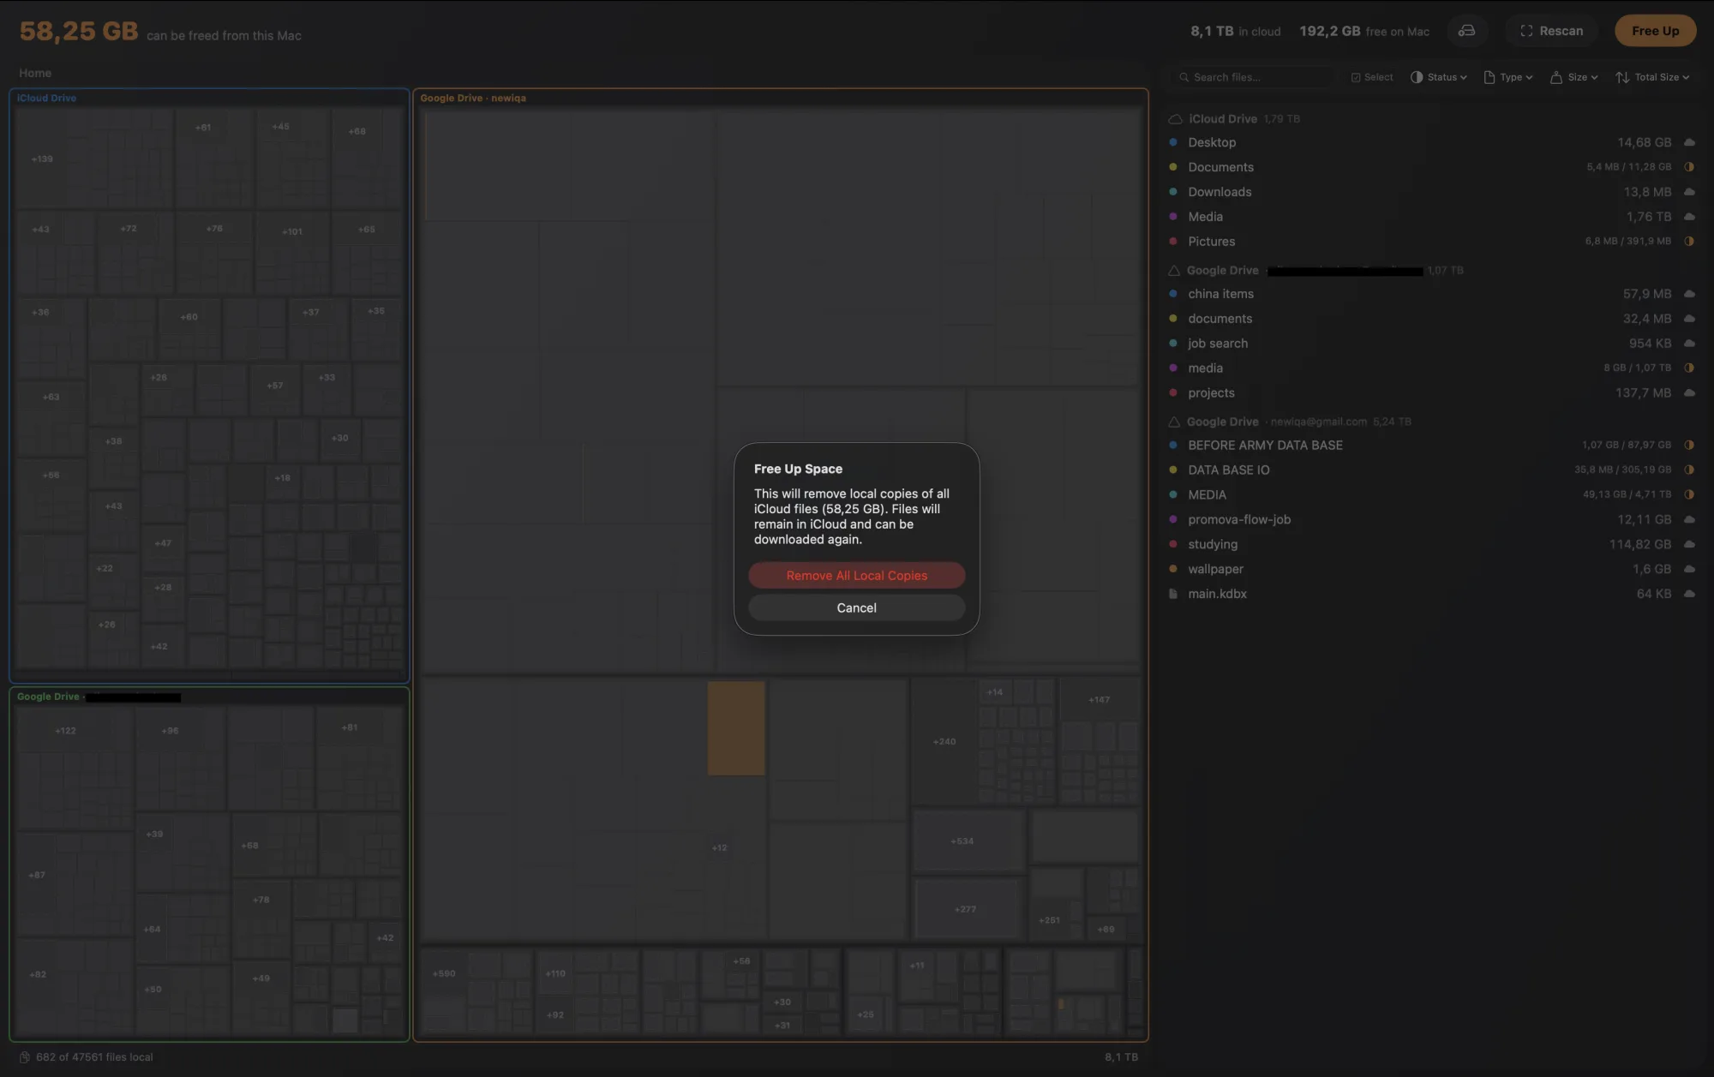Click the yellow dot beside Documents
Viewport: 1714px width, 1077px height.
click(1173, 167)
